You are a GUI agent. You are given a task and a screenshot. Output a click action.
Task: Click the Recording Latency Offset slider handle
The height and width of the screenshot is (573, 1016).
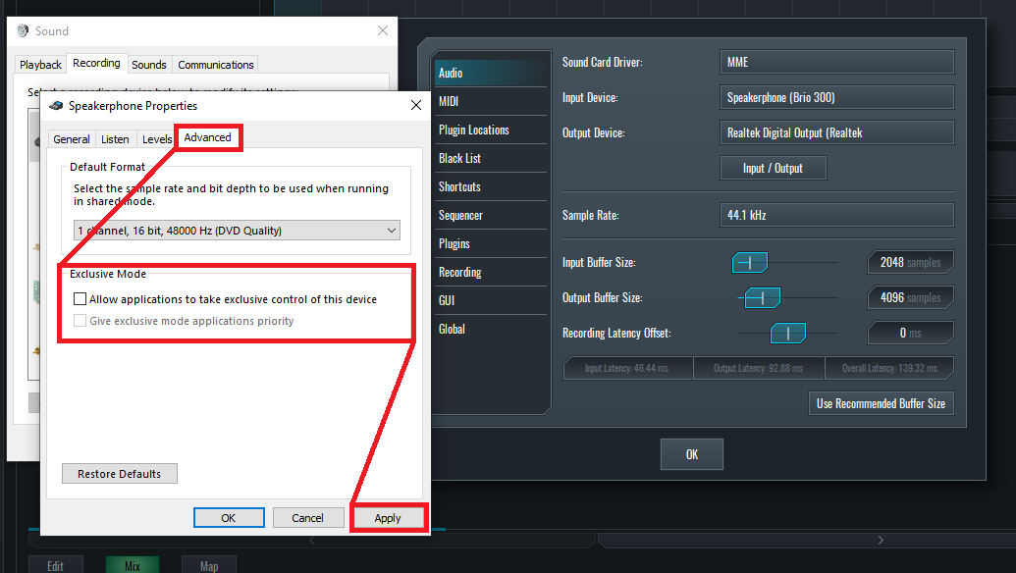(x=788, y=333)
